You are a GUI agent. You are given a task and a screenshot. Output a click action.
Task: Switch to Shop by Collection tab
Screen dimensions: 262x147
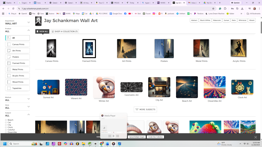[x=64, y=31]
